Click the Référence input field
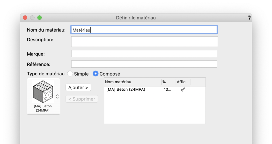The image size is (272, 144). 144,64
